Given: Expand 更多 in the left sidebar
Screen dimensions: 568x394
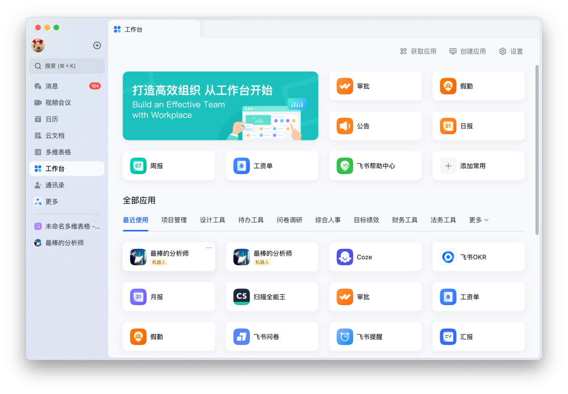Looking at the screenshot, I should click(x=52, y=201).
